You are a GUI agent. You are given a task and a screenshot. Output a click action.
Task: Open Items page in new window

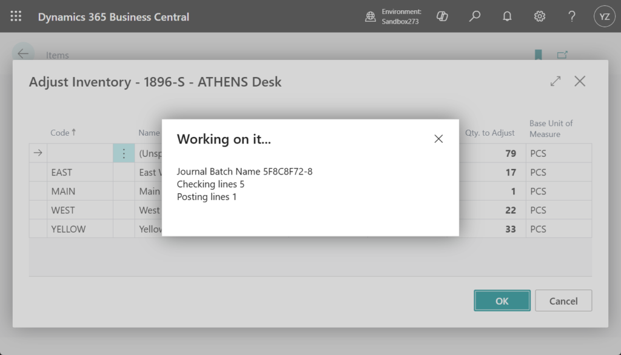point(562,55)
